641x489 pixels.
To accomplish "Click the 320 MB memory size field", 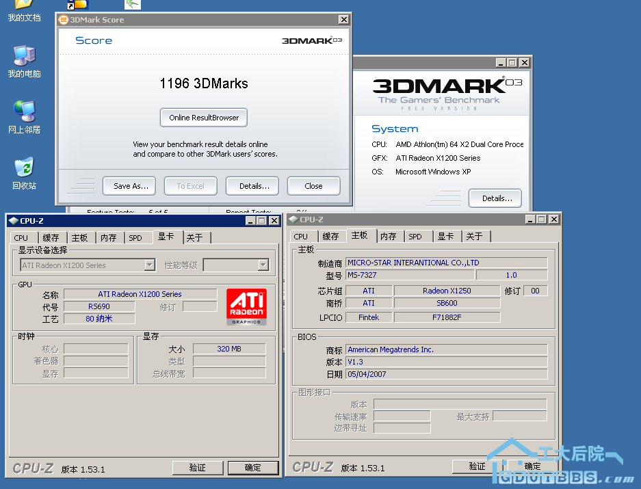I will coord(229,349).
